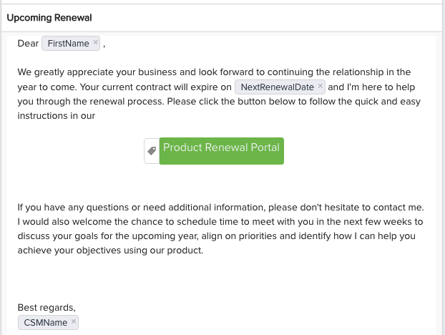Select the CSMName placeholder token
Screen dimensions: 445x335
[x=45, y=323]
